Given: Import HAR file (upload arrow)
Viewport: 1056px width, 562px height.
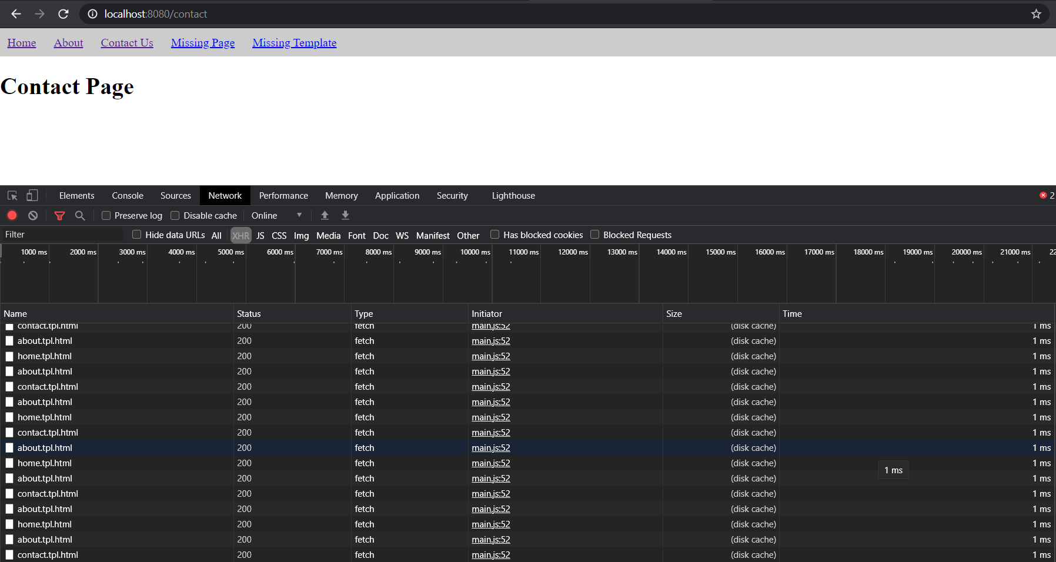Looking at the screenshot, I should coord(325,215).
